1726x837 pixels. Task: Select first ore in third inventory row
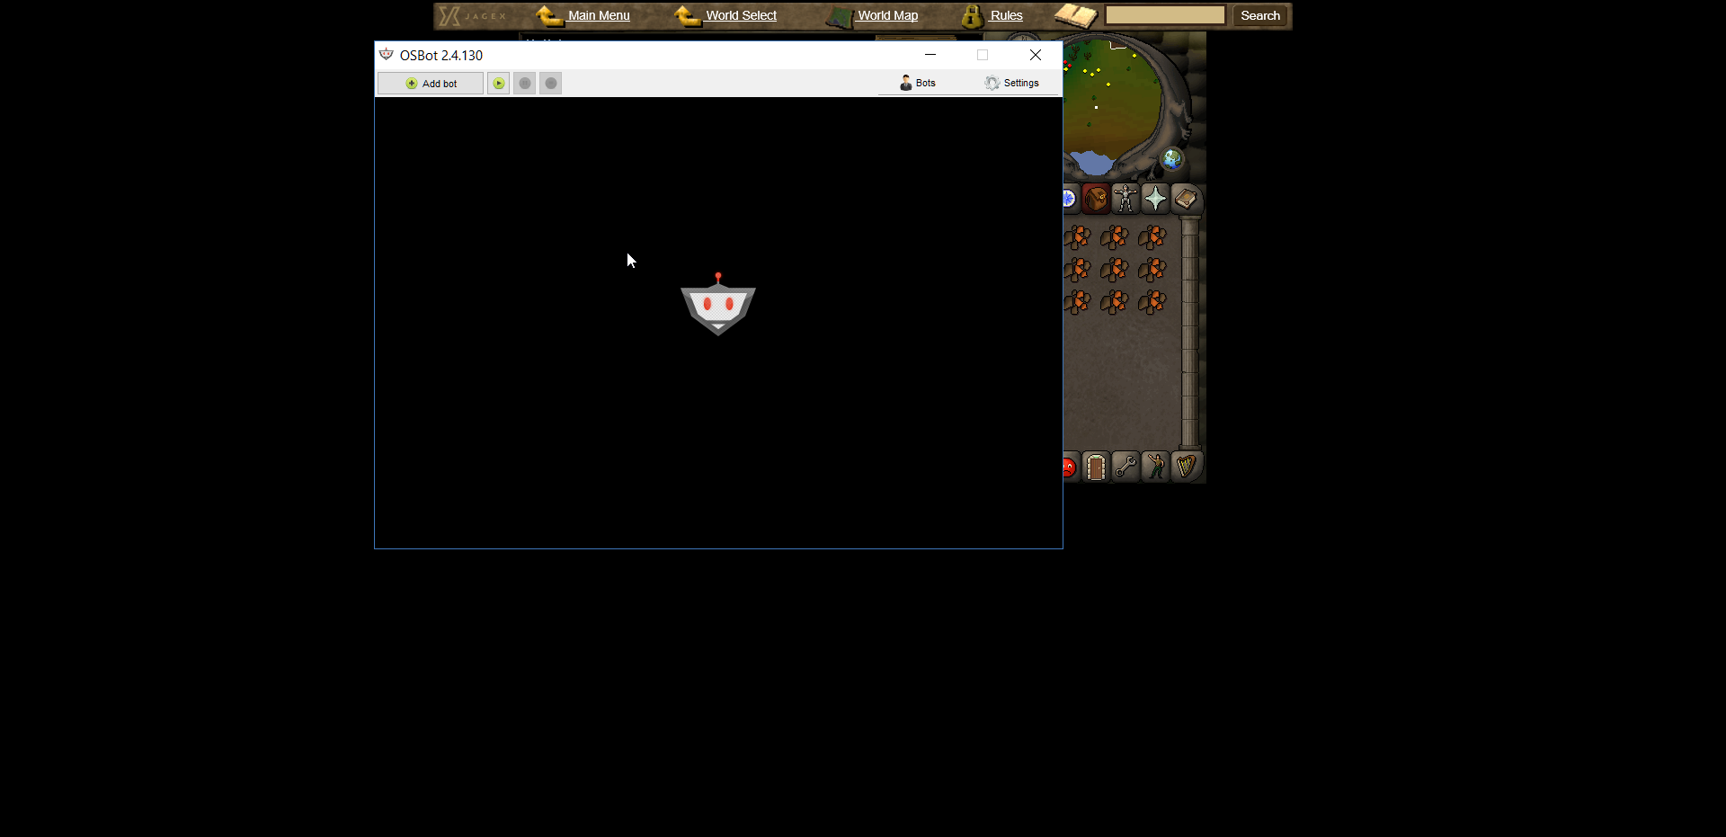click(1077, 302)
